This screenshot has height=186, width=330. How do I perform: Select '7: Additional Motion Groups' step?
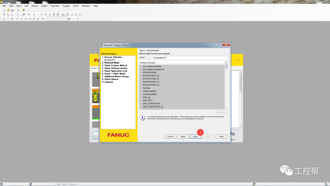(115, 76)
